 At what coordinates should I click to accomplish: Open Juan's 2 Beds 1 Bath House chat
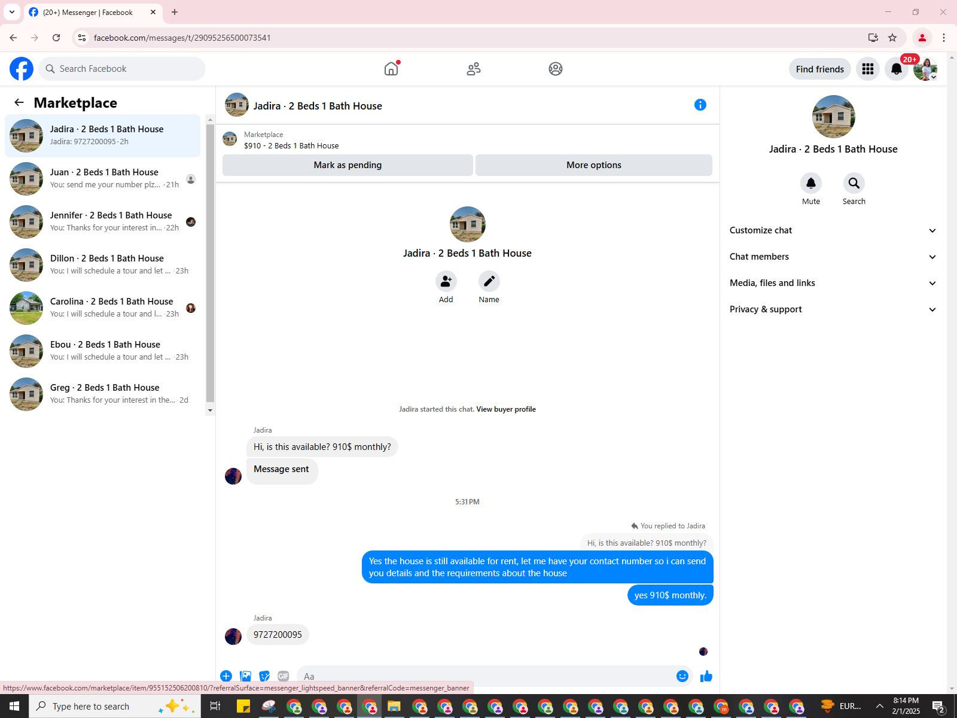[x=103, y=179]
